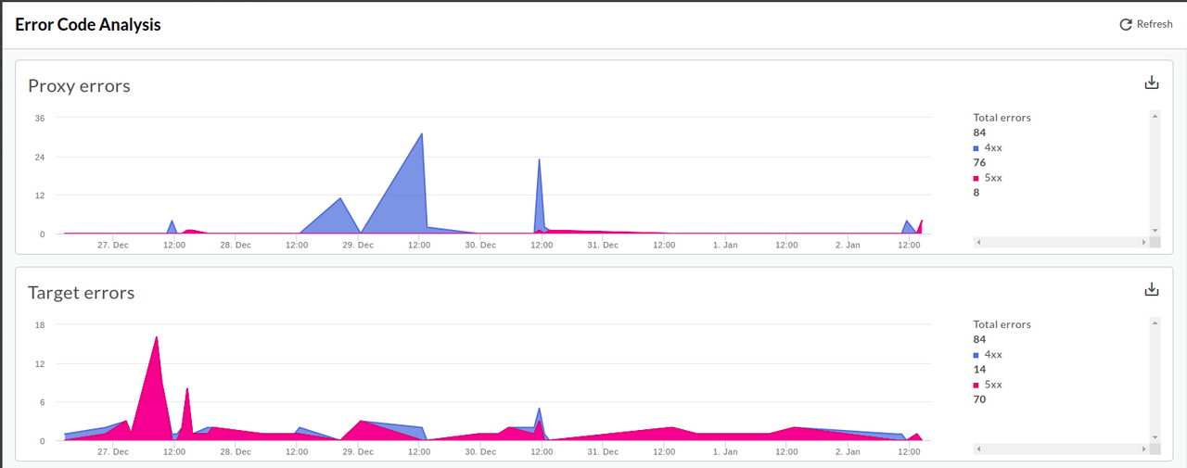Click the Target errors chart title
This screenshot has width=1187, height=468.
click(x=82, y=292)
